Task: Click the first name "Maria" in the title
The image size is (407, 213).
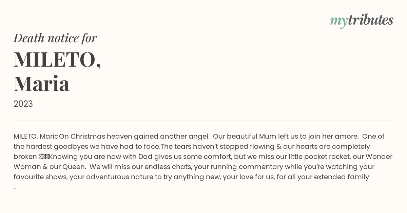Action: [x=42, y=84]
